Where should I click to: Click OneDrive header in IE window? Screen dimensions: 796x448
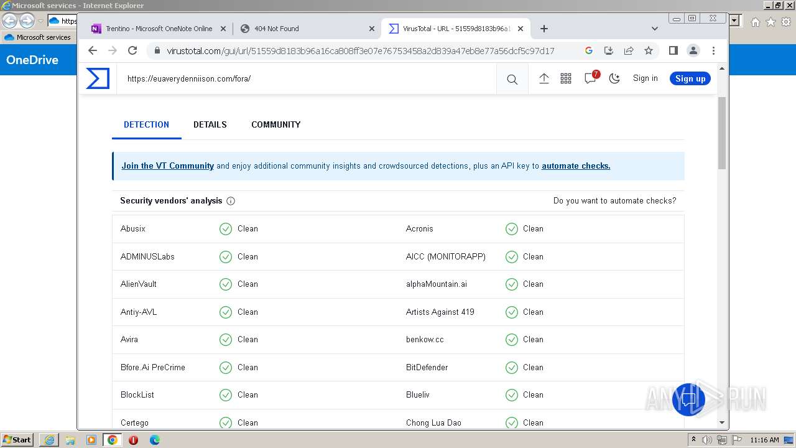[32, 60]
